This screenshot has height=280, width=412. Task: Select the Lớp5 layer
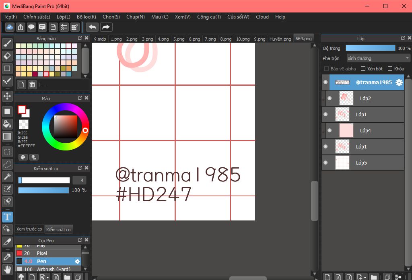point(363,163)
